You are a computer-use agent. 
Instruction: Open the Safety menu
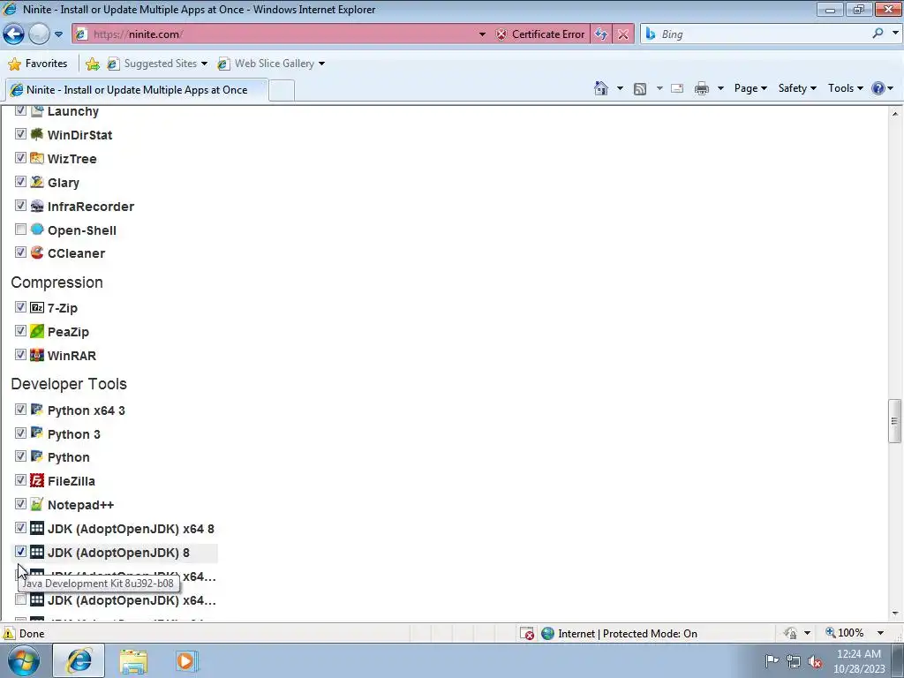797,88
